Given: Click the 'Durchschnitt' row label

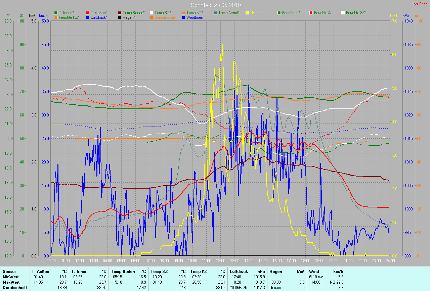Looking at the screenshot, I should point(14,288).
